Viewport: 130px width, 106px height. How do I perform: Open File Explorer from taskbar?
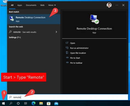41,104
